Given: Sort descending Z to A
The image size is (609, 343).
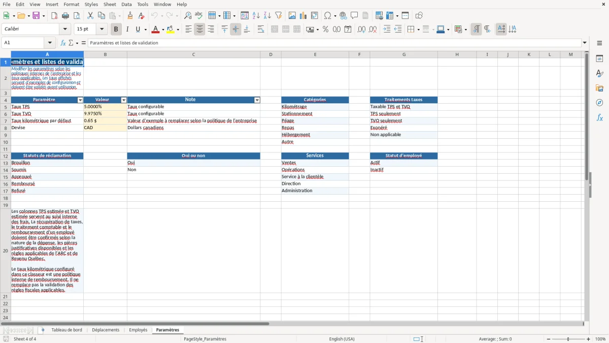Looking at the screenshot, I should tap(267, 16).
